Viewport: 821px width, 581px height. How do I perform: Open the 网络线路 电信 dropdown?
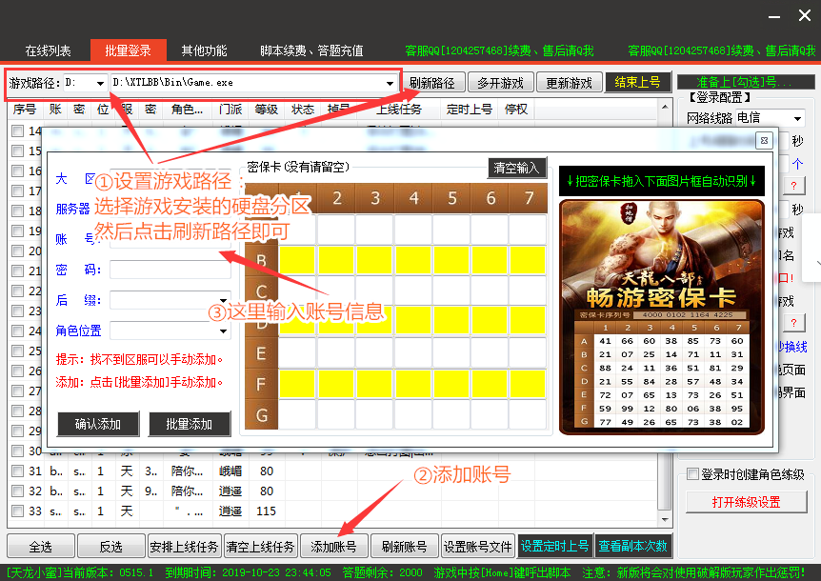[797, 118]
